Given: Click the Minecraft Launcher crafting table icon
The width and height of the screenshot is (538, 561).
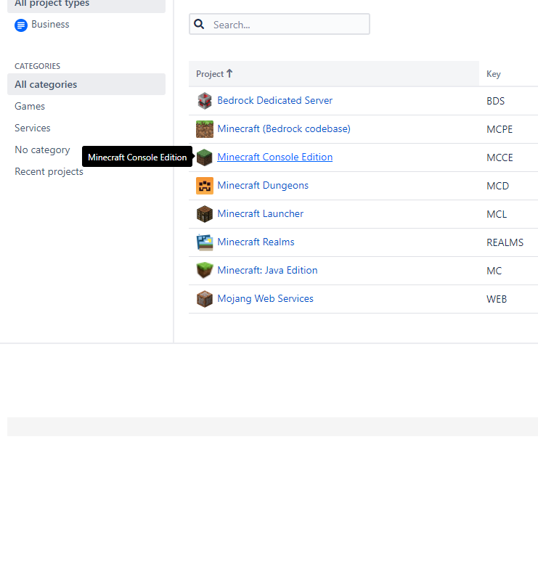Looking at the screenshot, I should pos(205,214).
